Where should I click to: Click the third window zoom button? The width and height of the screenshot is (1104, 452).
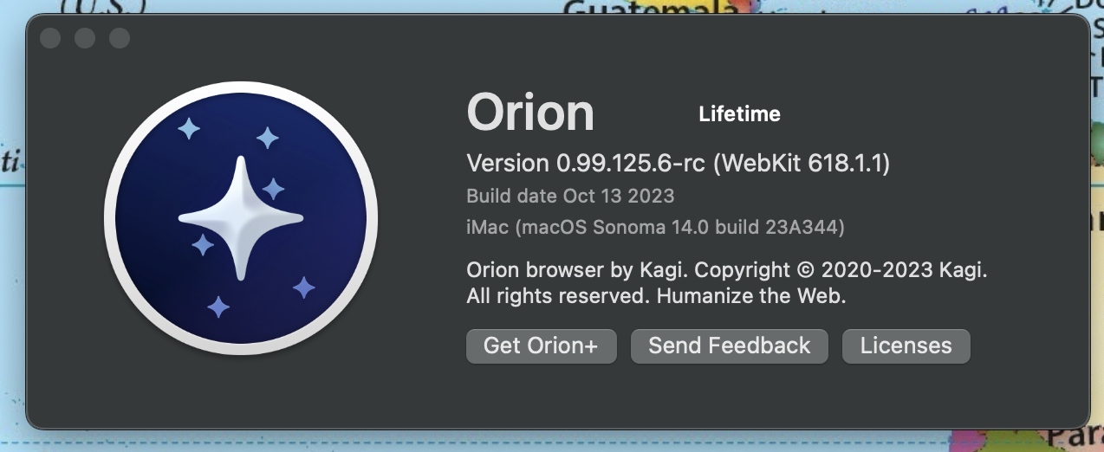click(120, 38)
